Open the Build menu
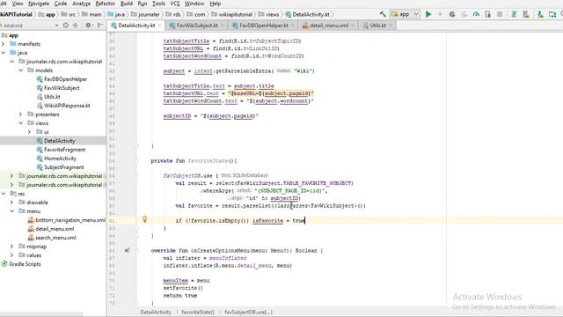This screenshot has width=563, height=317. (127, 4)
